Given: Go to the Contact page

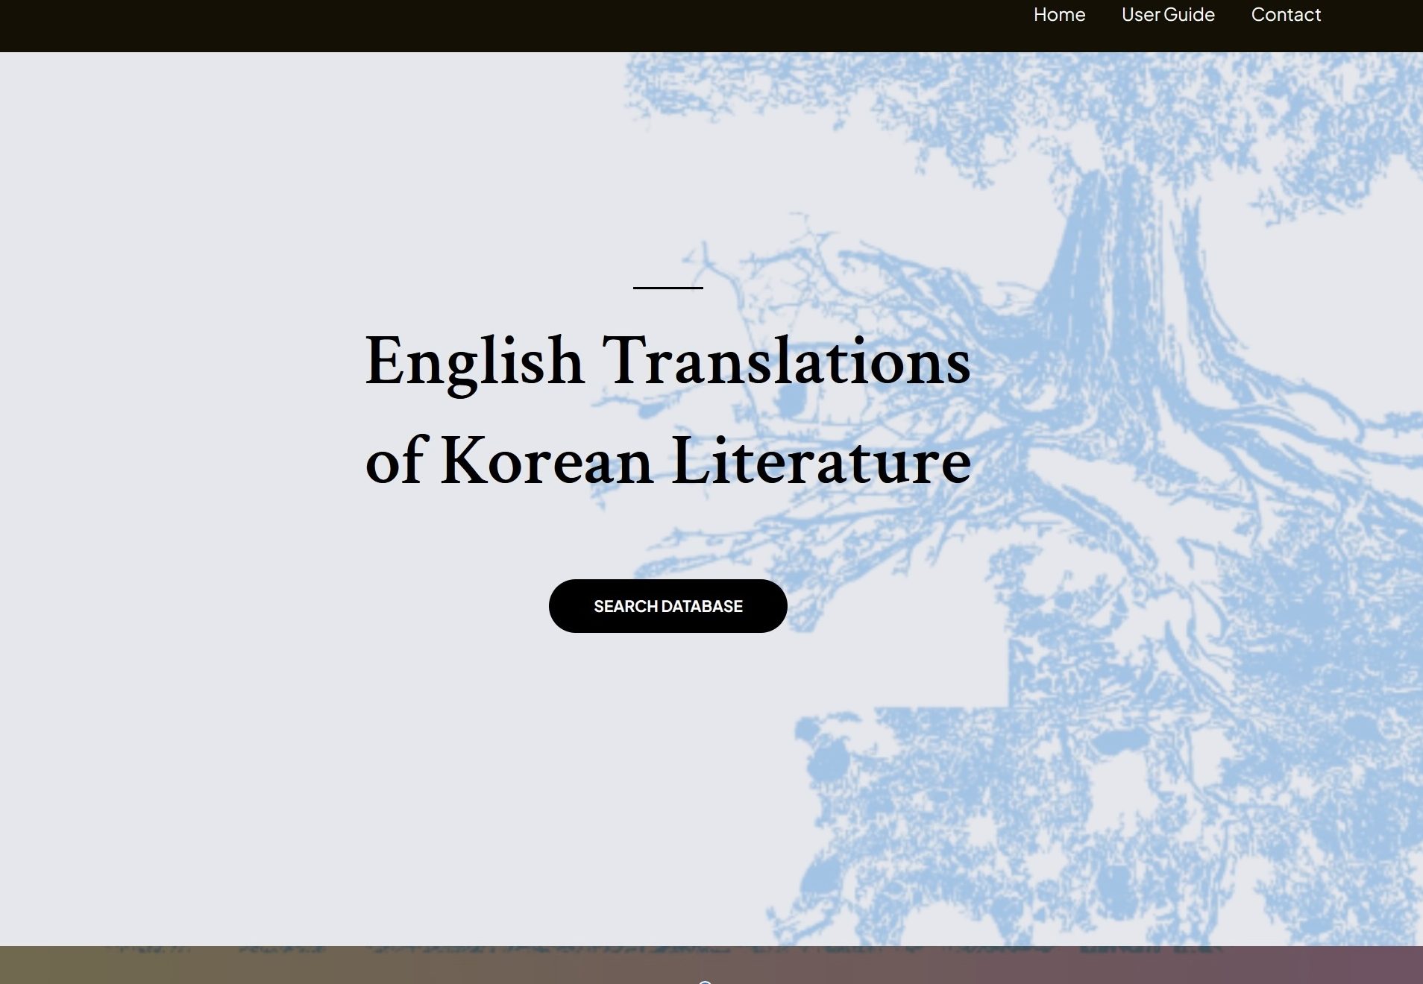Looking at the screenshot, I should coord(1286,15).
